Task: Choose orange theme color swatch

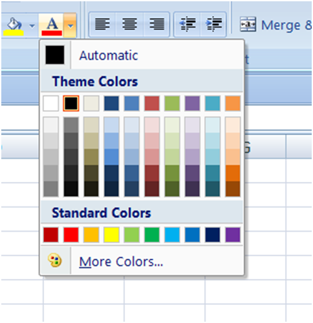Action: click(x=233, y=104)
